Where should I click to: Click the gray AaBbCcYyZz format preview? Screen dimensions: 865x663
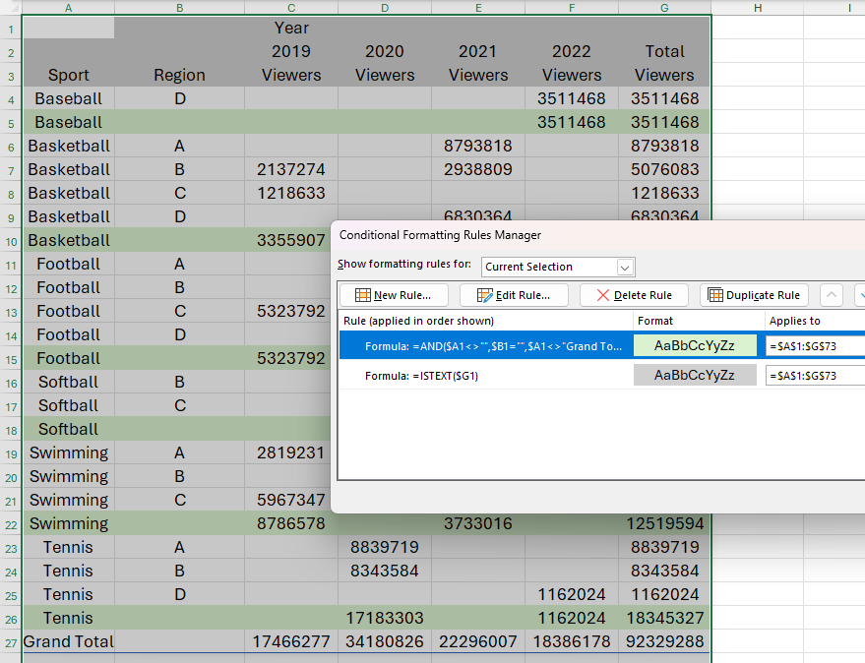click(x=695, y=374)
